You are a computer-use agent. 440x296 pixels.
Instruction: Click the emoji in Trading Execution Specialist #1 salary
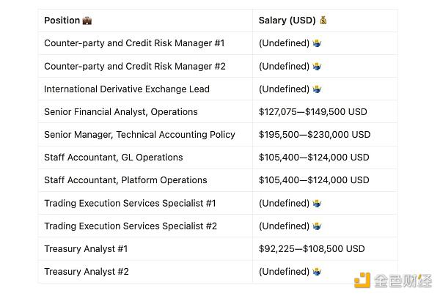point(317,203)
